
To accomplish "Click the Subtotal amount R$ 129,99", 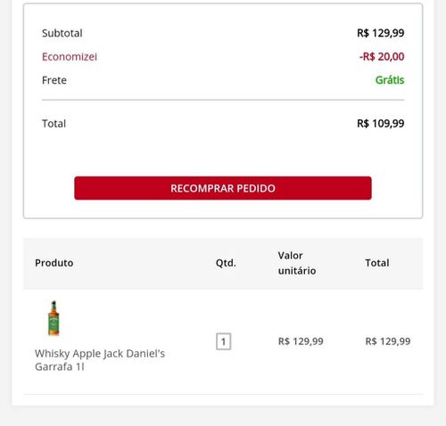I will (380, 33).
